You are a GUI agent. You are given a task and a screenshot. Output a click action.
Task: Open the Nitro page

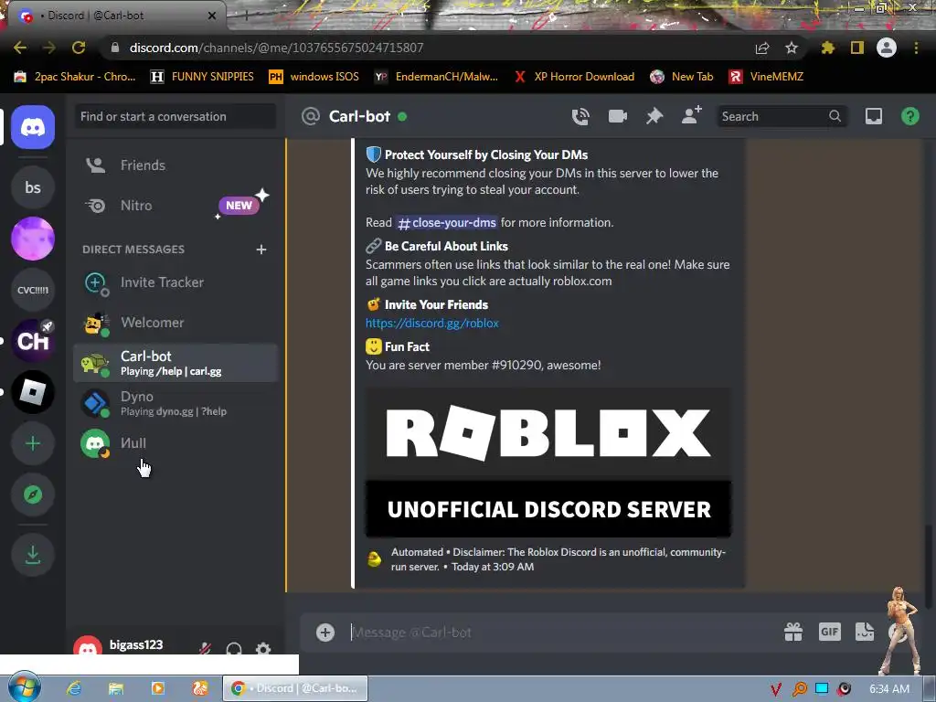tap(175, 206)
